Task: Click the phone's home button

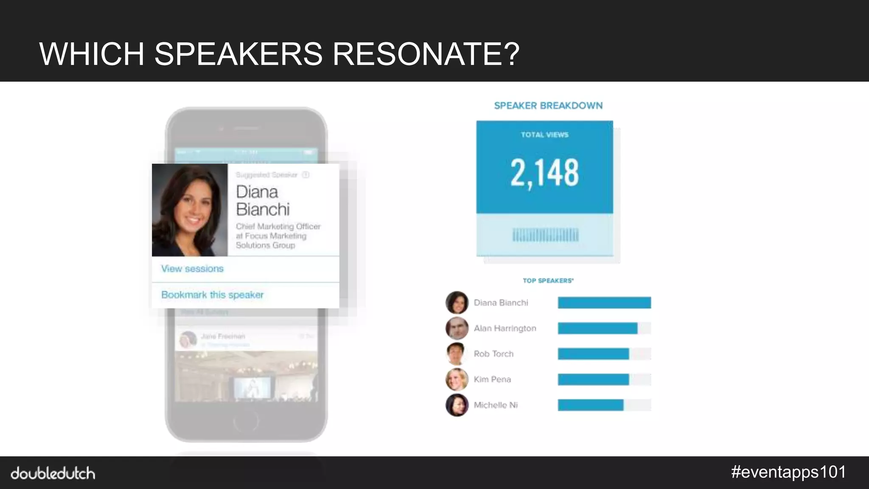Action: tap(246, 422)
